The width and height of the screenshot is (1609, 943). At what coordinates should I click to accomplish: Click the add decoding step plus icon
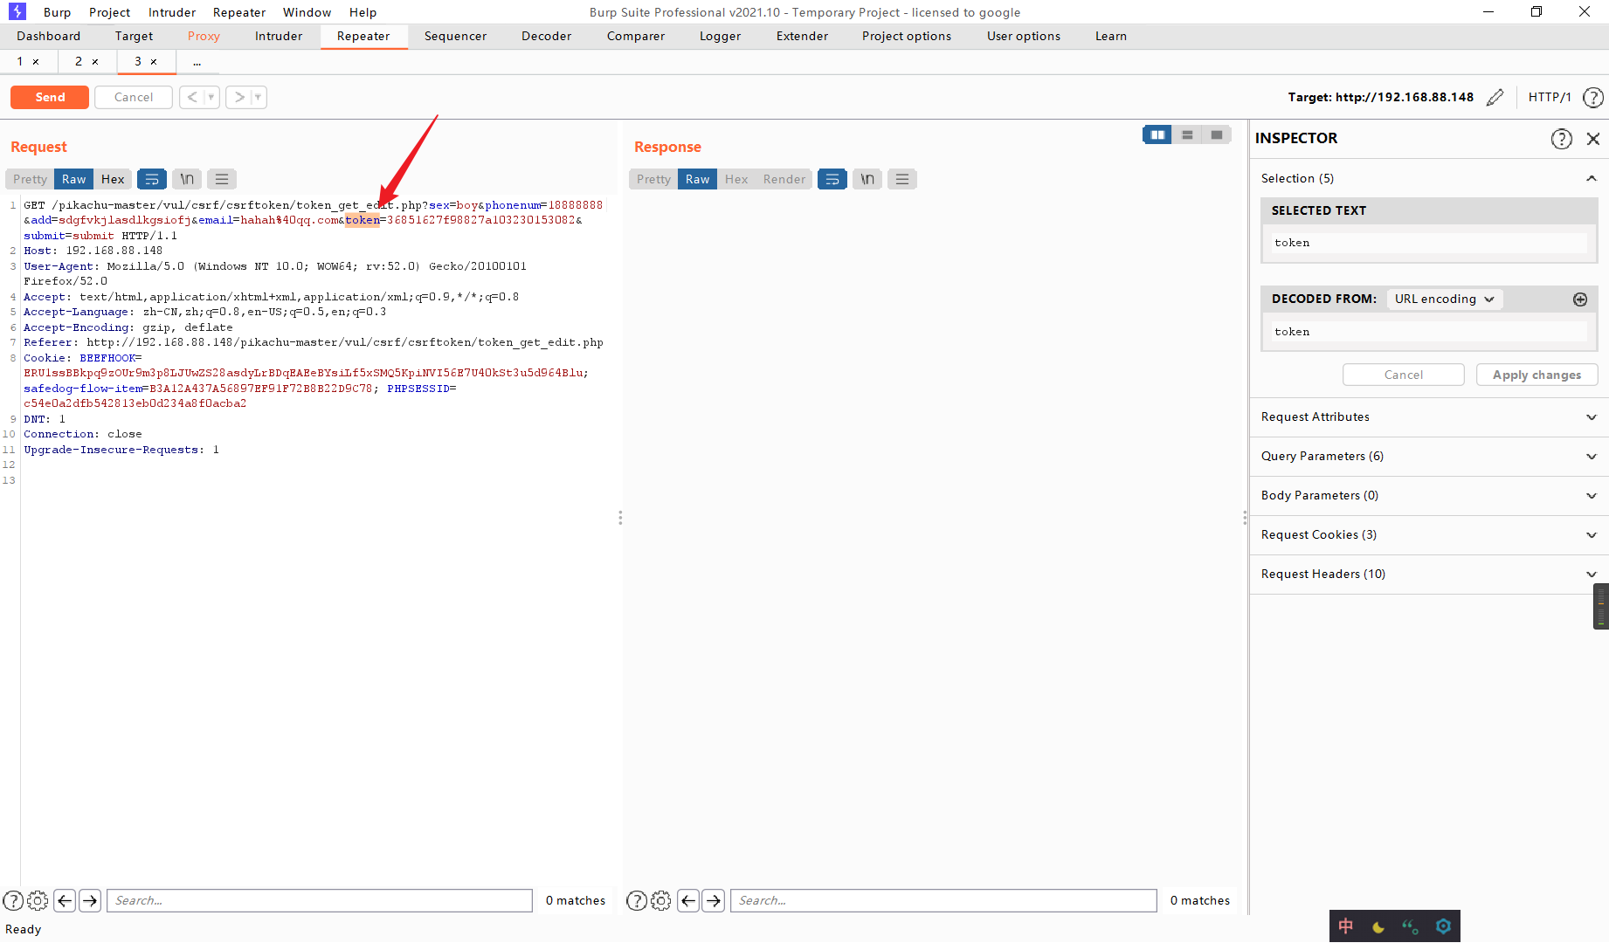click(x=1580, y=299)
